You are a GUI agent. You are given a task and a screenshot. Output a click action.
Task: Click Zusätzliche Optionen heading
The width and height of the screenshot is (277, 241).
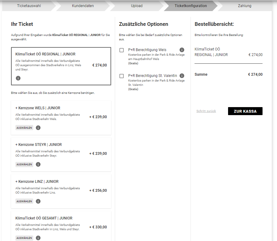[143, 24]
